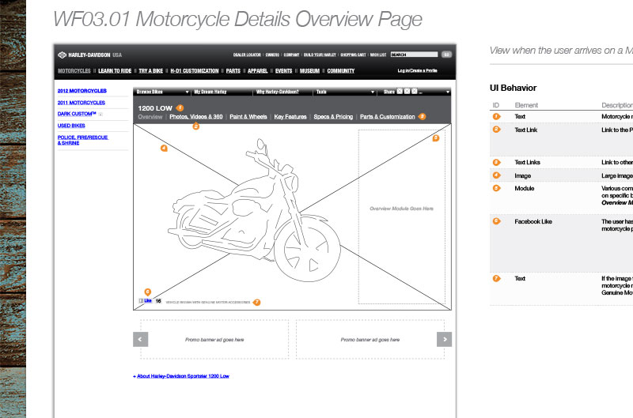This screenshot has width=633, height=418.
Task: Click first share icon after Share label
Action: click(x=400, y=92)
